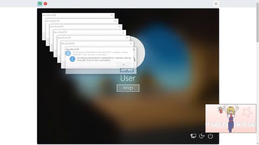Open the Ease of Access icon

(202, 136)
